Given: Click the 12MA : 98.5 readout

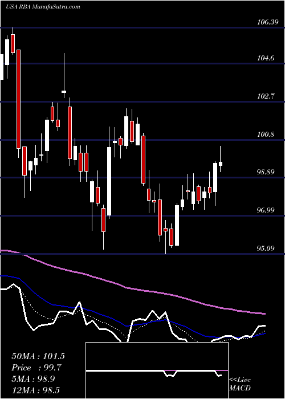Looking at the screenshot, I should pos(35,390).
